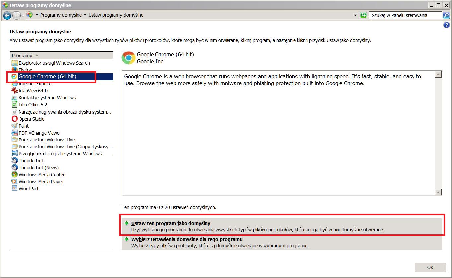The width and height of the screenshot is (452, 278).
Task: Click the Opera Stable icon in program list
Action: pos(14,119)
